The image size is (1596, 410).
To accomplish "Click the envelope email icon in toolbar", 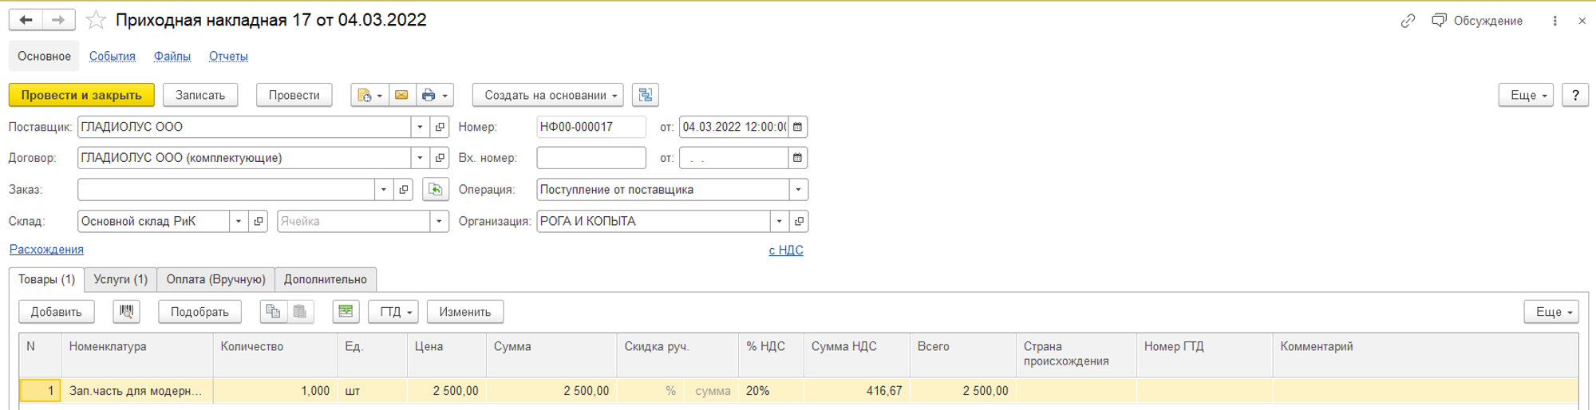I will tap(401, 95).
